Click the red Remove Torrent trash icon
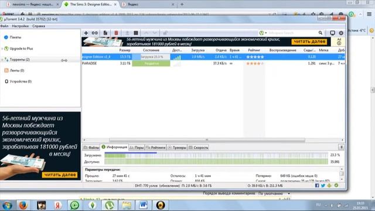The image size is (375, 211). (x=116, y=33)
